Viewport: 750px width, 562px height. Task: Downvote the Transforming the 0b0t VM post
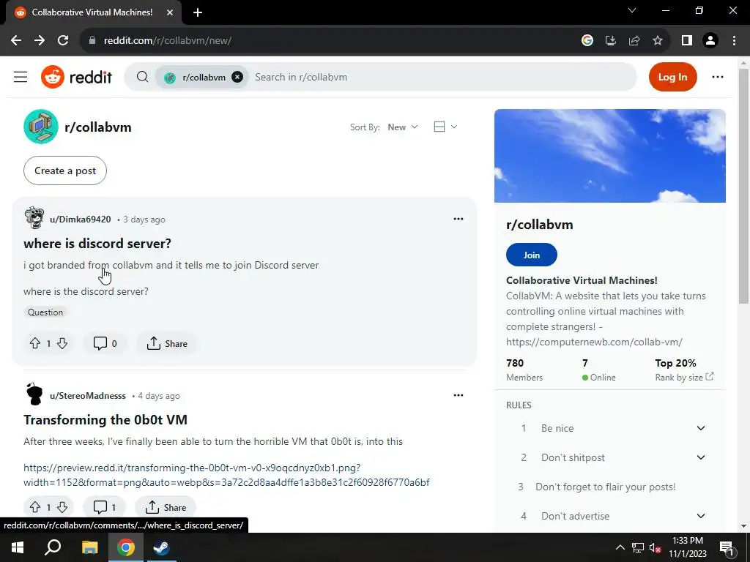tap(62, 507)
